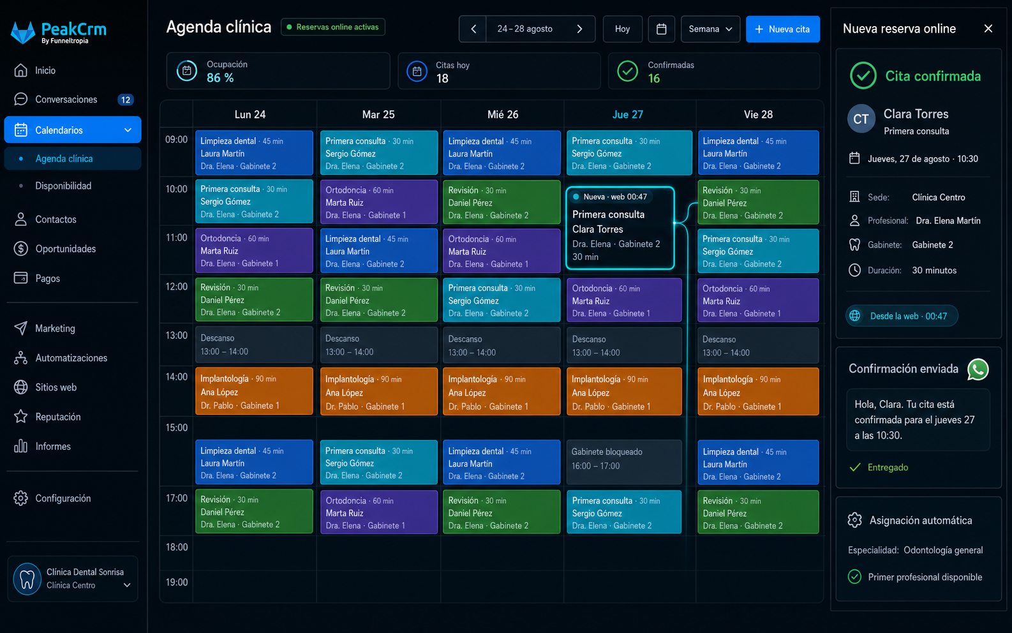
Task: Click the Reputación star icon
Action: click(21, 417)
